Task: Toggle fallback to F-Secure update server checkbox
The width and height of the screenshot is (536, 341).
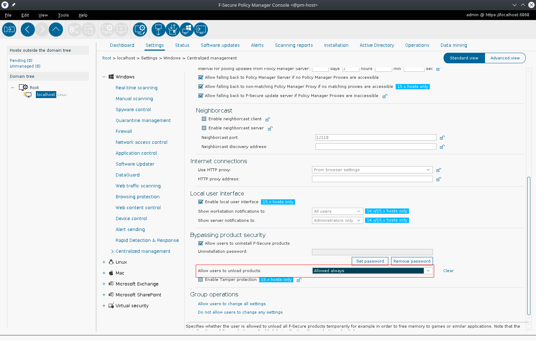Action: (200, 96)
